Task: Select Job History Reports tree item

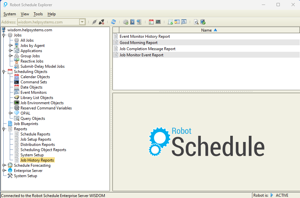Action: tap(37, 160)
